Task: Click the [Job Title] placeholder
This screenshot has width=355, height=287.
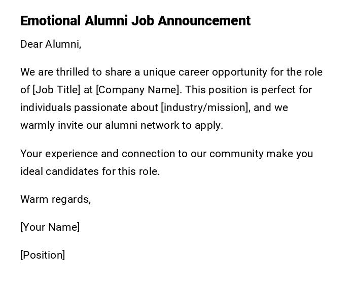Action: click(x=56, y=90)
